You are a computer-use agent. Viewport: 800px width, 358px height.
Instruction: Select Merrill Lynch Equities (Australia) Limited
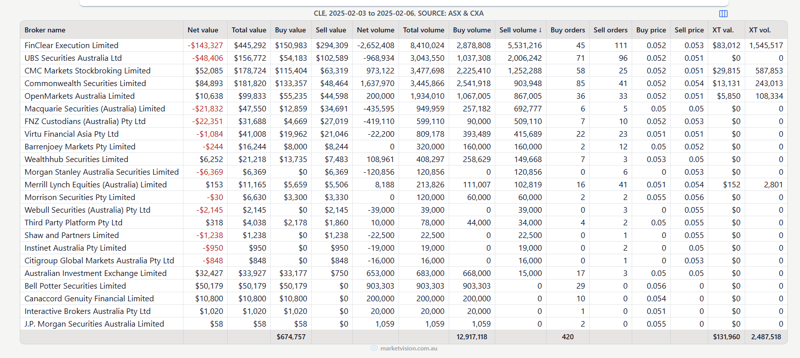[96, 184]
